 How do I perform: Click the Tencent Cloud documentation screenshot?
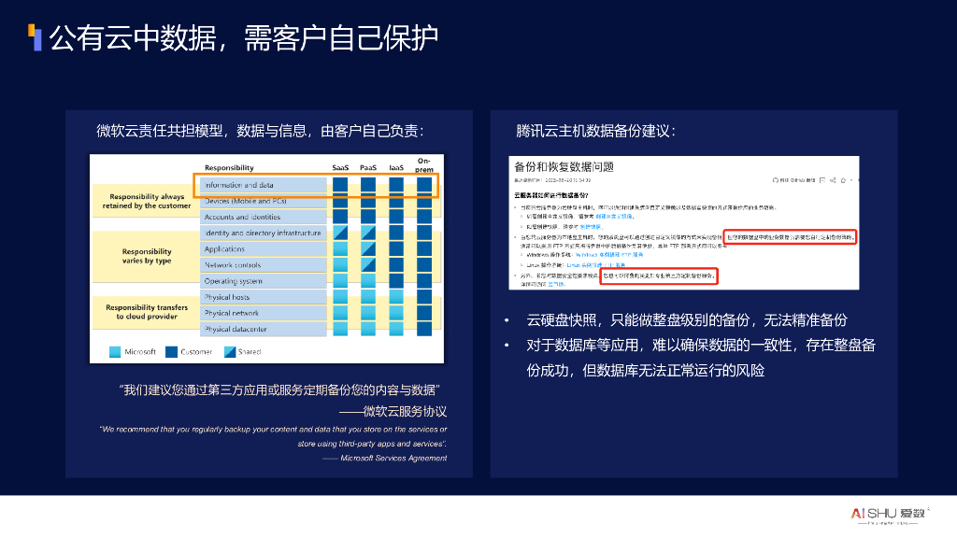click(x=683, y=222)
